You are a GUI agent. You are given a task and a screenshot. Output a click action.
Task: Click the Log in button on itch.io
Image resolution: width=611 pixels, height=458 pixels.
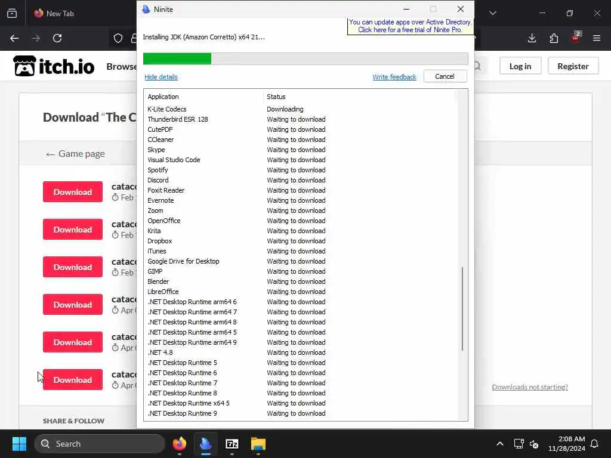[520, 66]
